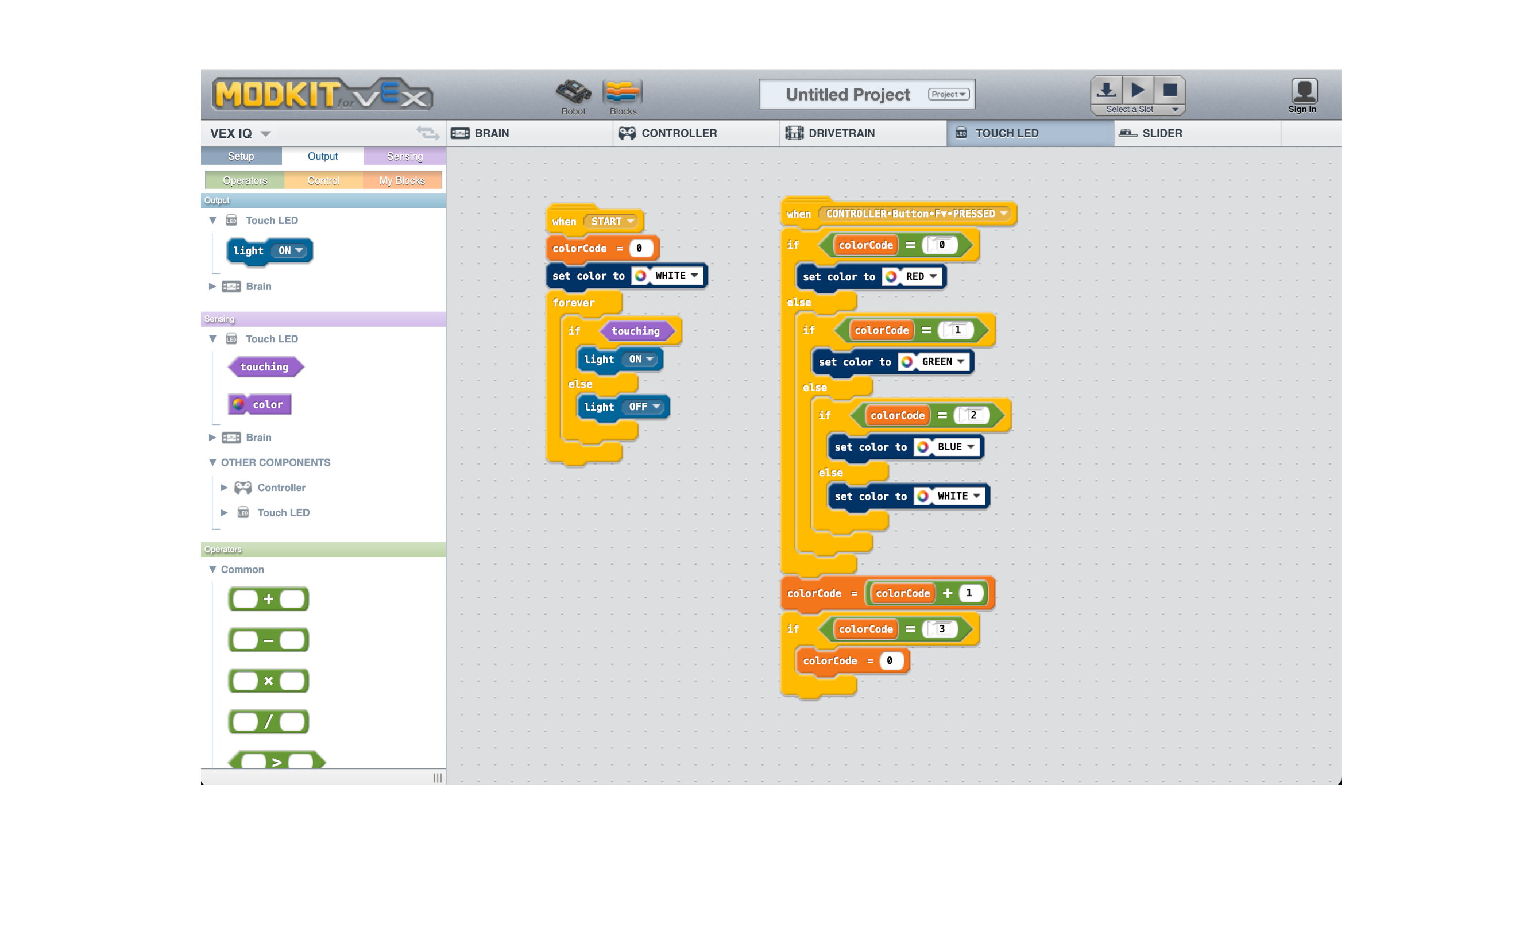Open the Sensing palette tab
Screen dimensions: 1523x935
[404, 156]
